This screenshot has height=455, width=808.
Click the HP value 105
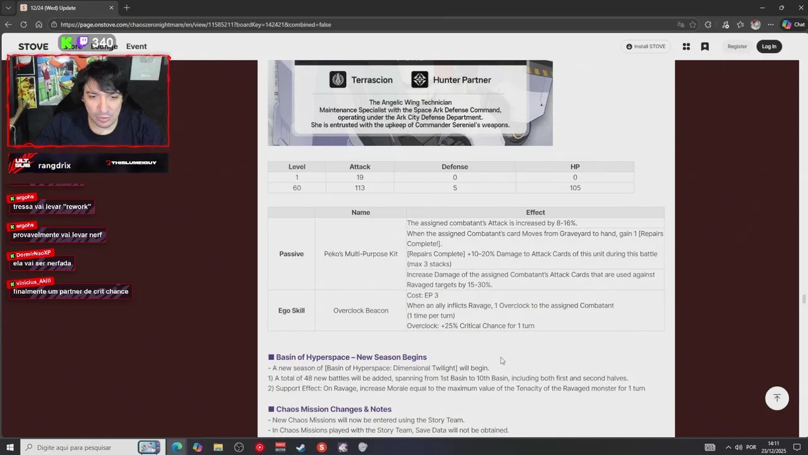click(x=575, y=188)
